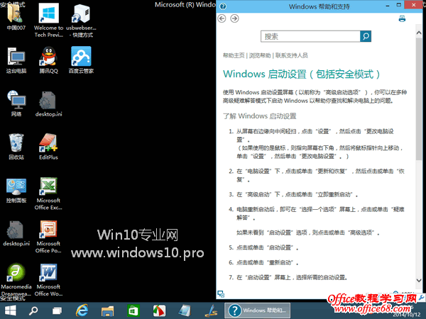
Task: Click the help window vertical scrollbar thumb
Action: click(419, 99)
